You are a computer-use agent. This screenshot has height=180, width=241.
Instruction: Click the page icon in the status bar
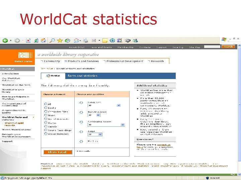pos(2,178)
